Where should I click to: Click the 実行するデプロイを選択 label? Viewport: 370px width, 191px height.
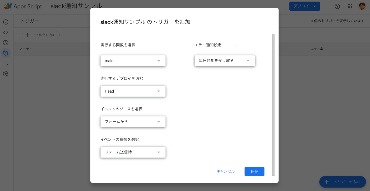click(122, 78)
